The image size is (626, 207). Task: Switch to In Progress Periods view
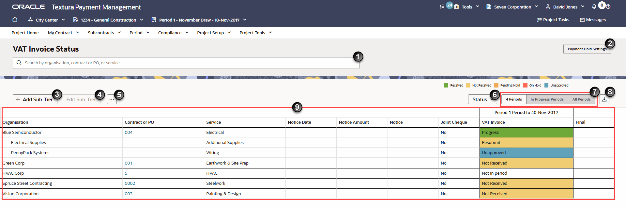click(x=547, y=99)
